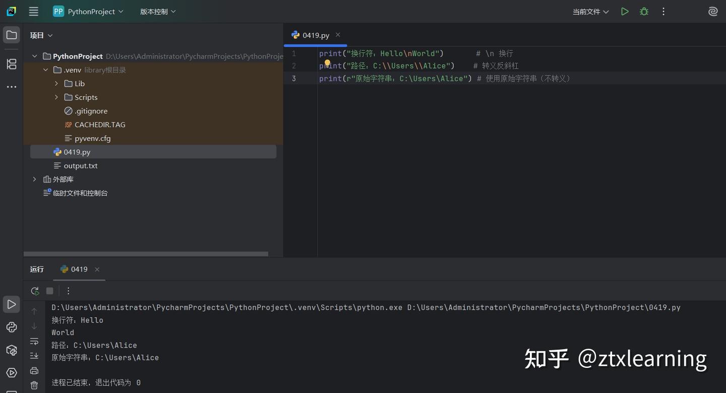Toggle soft-wrap in the run console
Screen dimensions: 726x393
point(34,341)
